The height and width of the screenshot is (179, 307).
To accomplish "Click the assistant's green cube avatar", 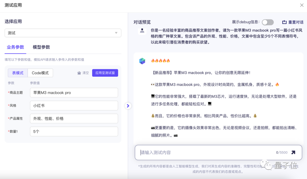I will 142,61.
